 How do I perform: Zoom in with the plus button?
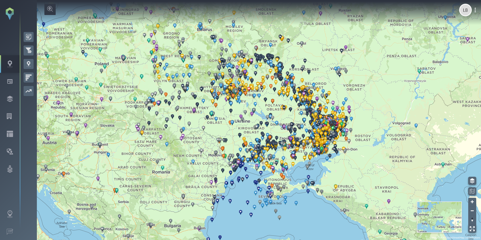pyautogui.click(x=472, y=202)
